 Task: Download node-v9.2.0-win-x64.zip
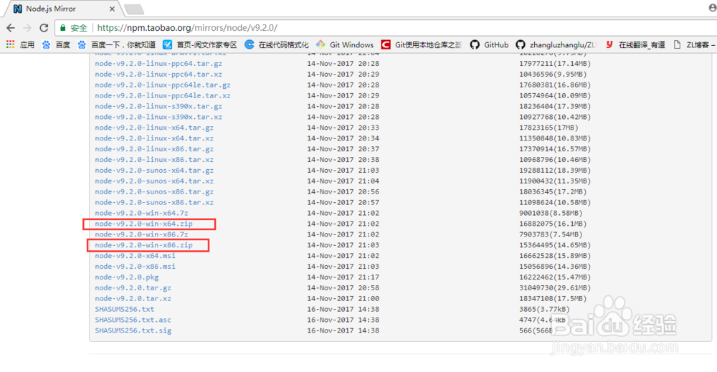[x=143, y=224]
